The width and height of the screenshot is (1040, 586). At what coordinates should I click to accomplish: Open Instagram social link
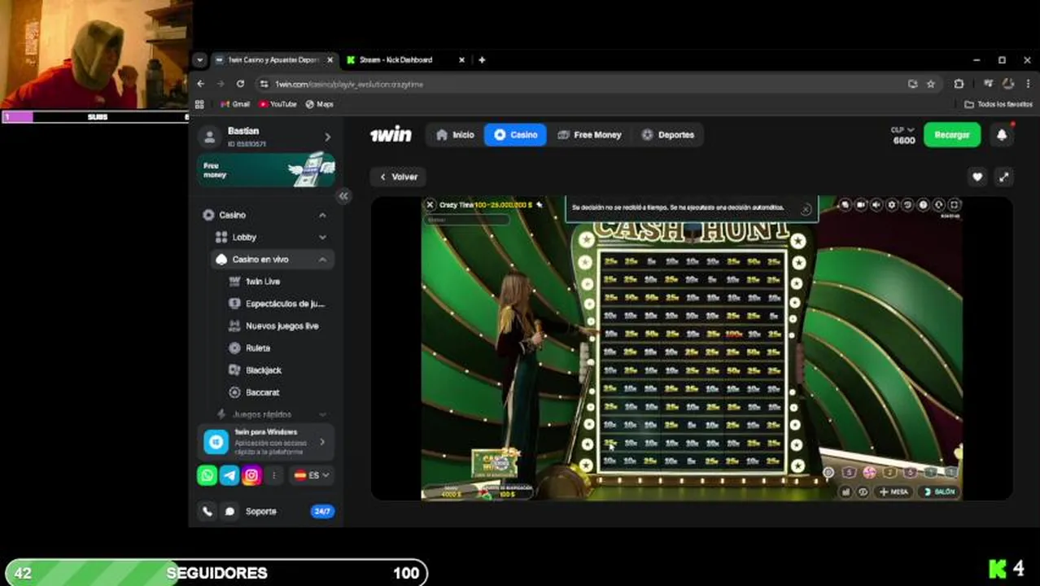251,475
